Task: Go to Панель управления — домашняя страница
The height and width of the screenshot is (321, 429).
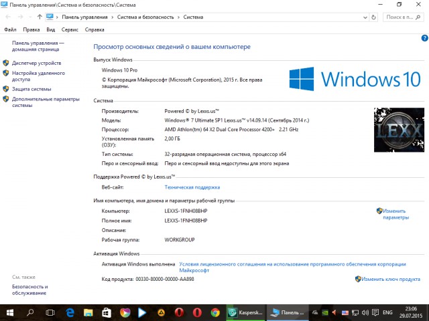Action: [x=38, y=46]
